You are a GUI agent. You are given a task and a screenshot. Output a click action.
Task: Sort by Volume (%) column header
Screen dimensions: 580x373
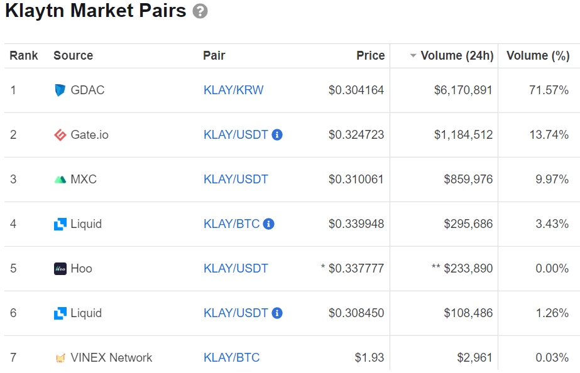(x=537, y=56)
